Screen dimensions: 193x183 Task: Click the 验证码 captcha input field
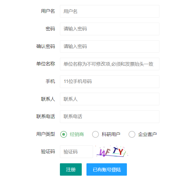[x=76, y=152]
